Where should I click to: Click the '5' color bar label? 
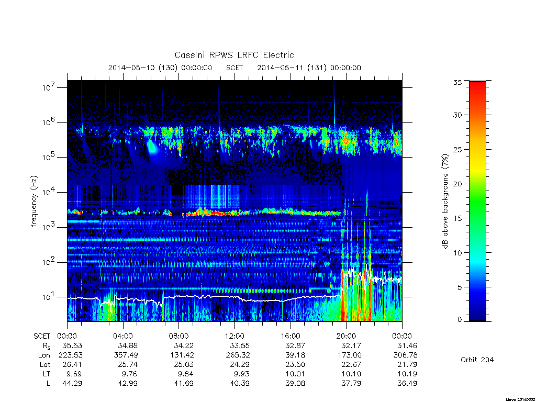460,287
